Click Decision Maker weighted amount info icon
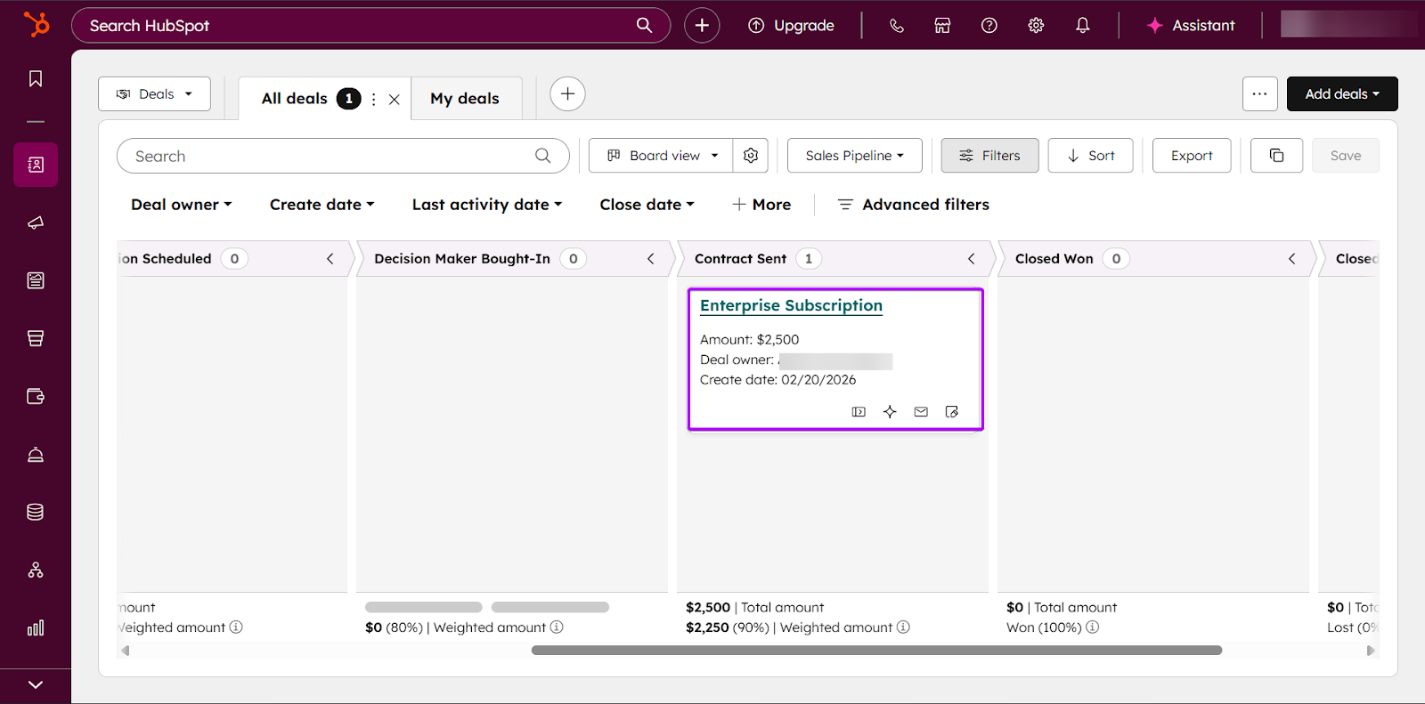Viewport: 1425px width, 704px height. [x=557, y=627]
